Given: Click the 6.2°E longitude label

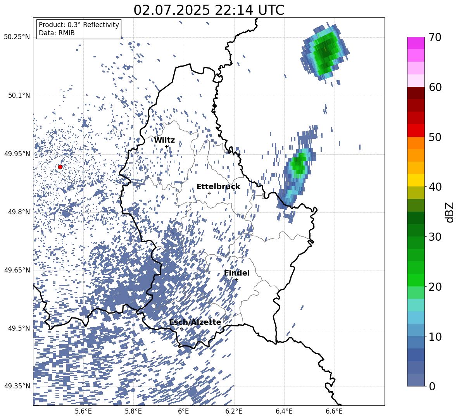Looking at the screenshot, I should coord(234,411).
